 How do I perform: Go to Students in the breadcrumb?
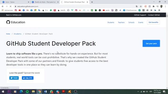(18, 34)
